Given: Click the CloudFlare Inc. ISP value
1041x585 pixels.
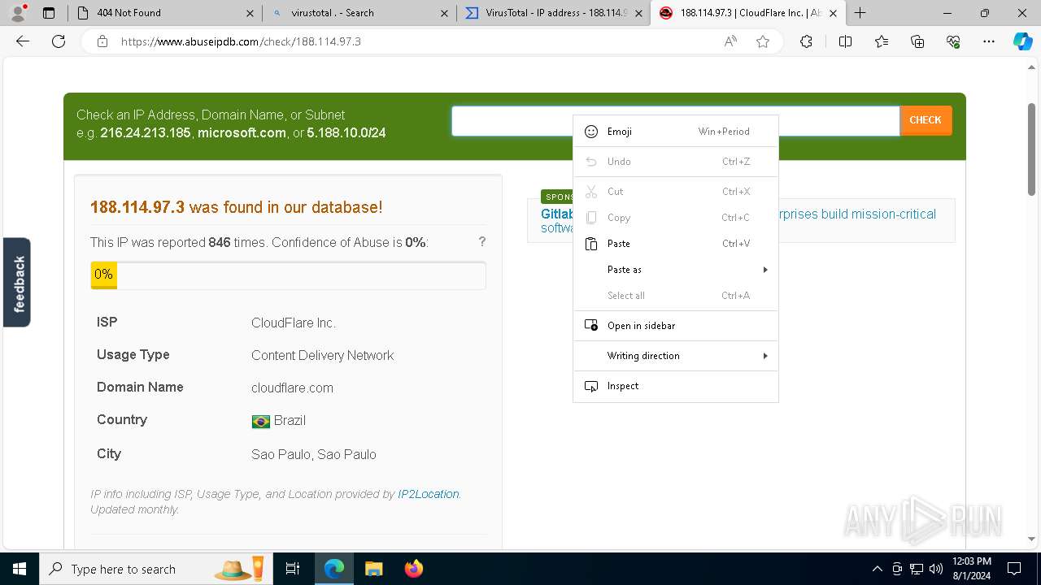Looking at the screenshot, I should 294,323.
